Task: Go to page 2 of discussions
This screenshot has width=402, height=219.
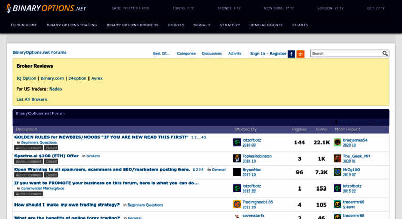Action: click(341, 122)
